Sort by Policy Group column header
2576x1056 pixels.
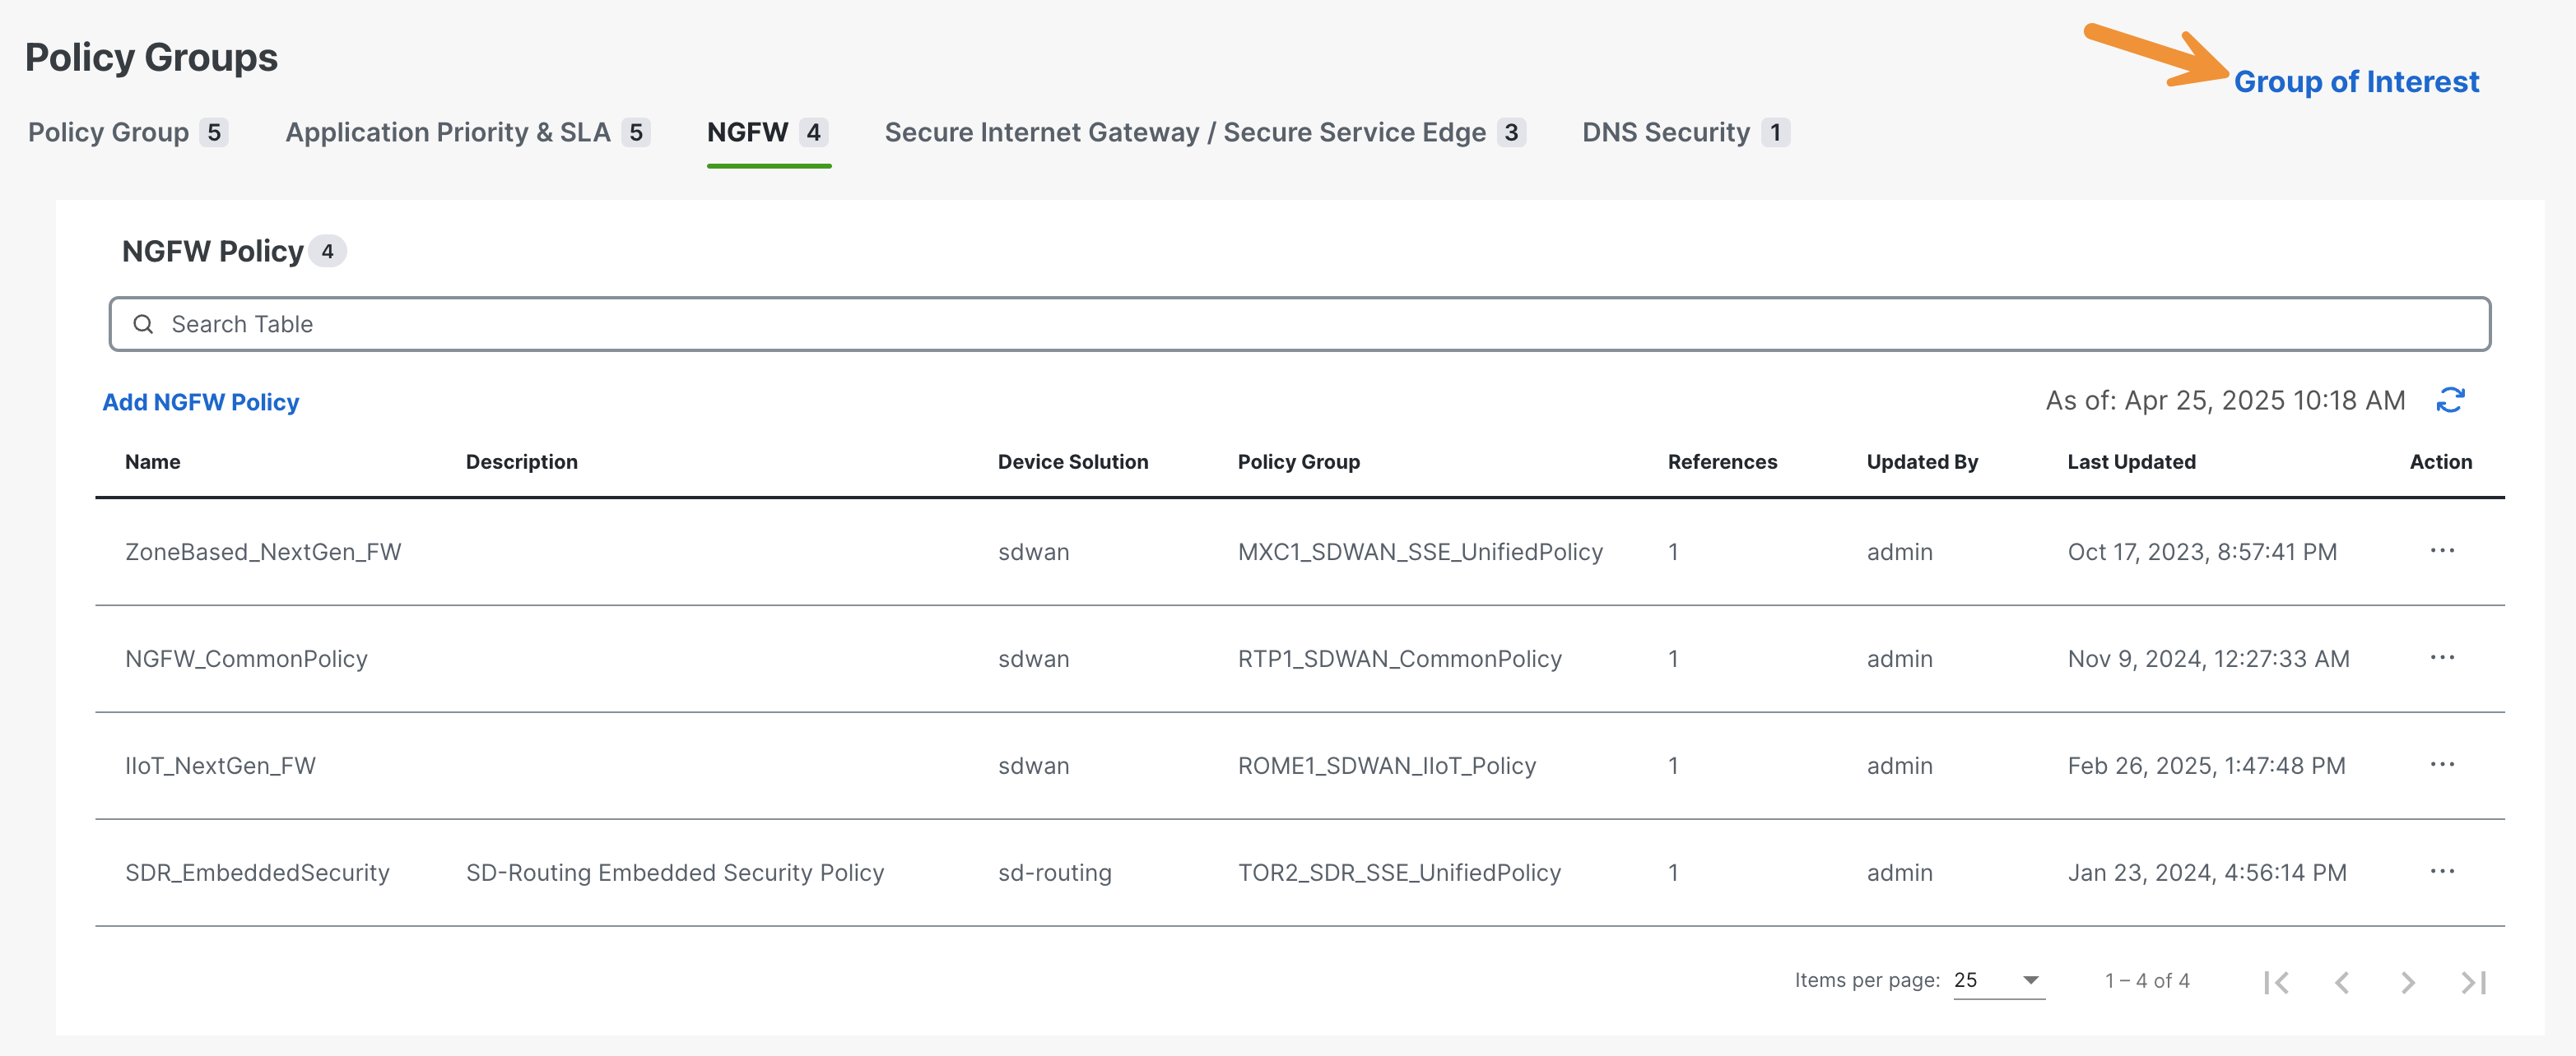1299,461
